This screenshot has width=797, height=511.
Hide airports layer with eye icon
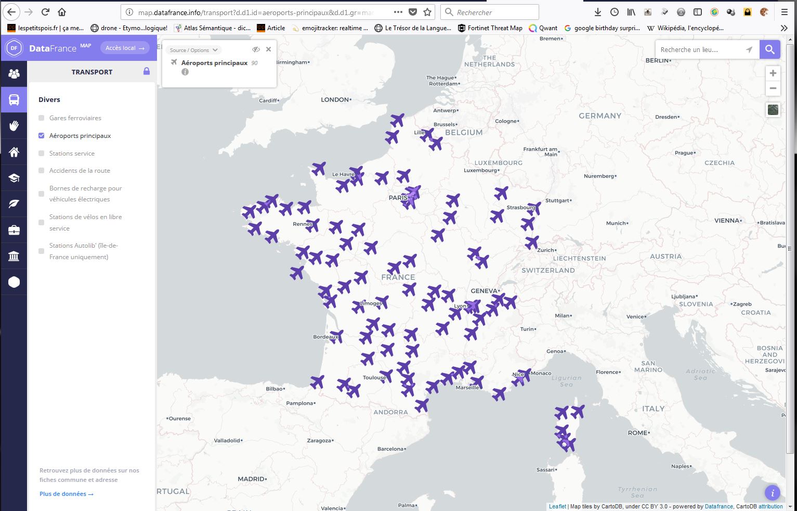[x=256, y=49]
